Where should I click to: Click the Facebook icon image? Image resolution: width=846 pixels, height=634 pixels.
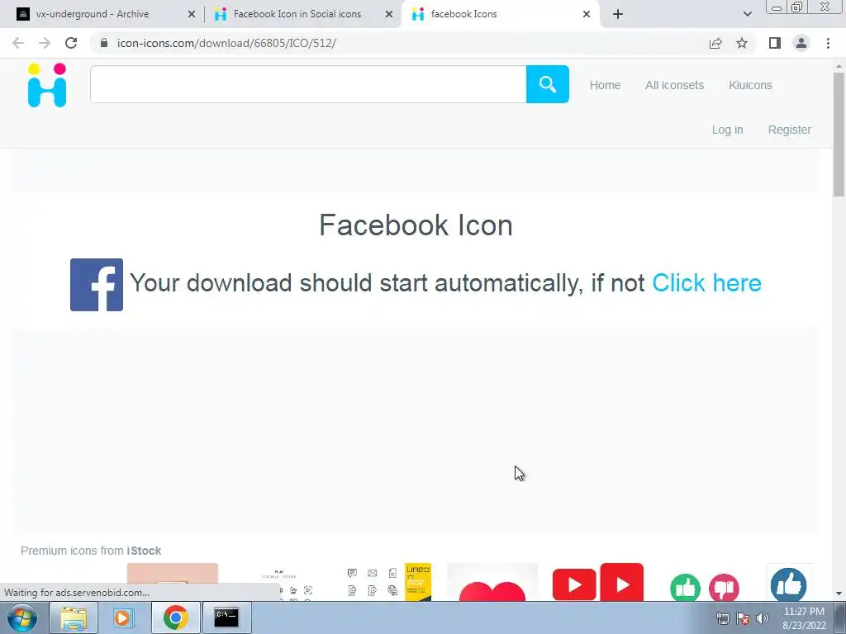[x=97, y=285]
